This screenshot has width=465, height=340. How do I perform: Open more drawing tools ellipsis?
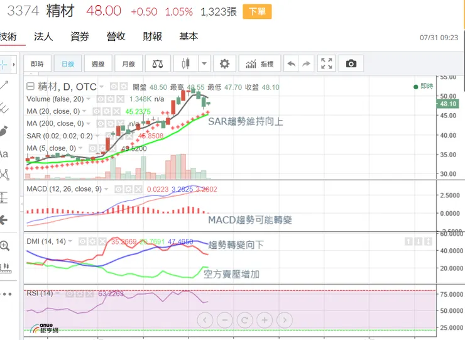6,294
